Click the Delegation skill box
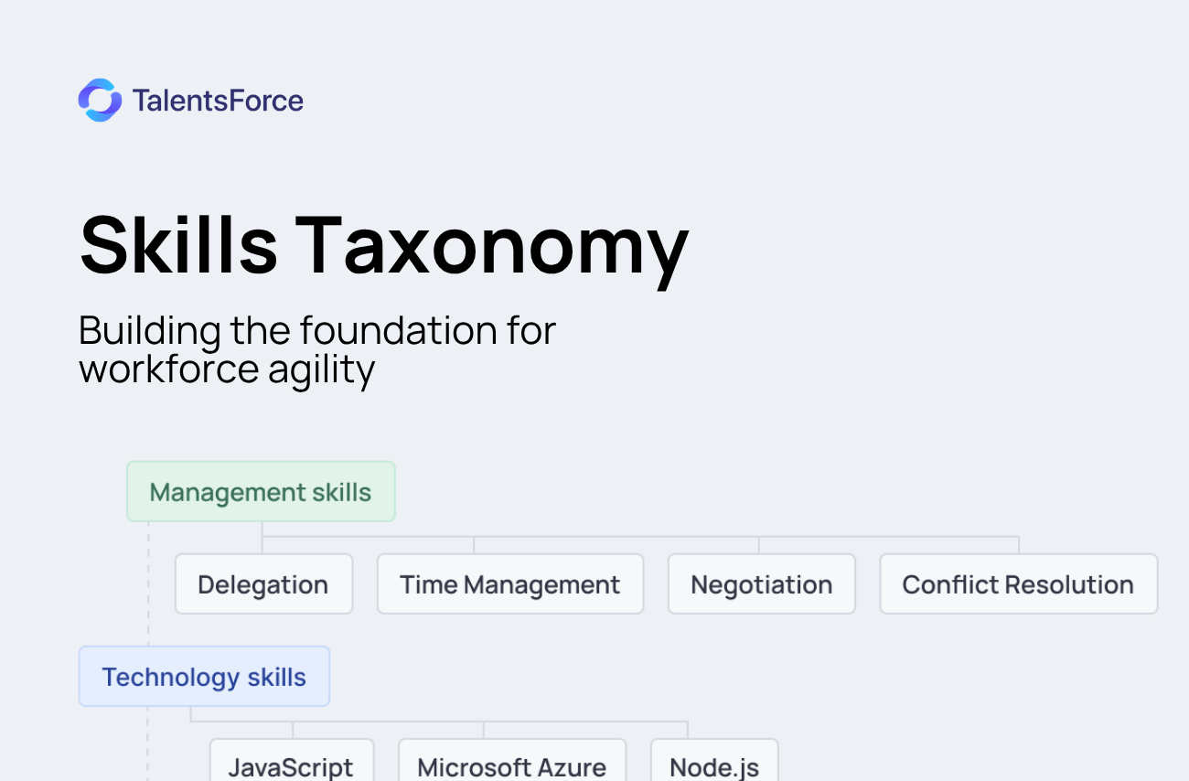Image resolution: width=1189 pixels, height=781 pixels. [x=263, y=584]
